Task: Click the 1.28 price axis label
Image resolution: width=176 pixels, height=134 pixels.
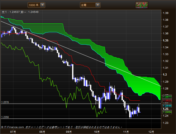Action: [166, 89]
